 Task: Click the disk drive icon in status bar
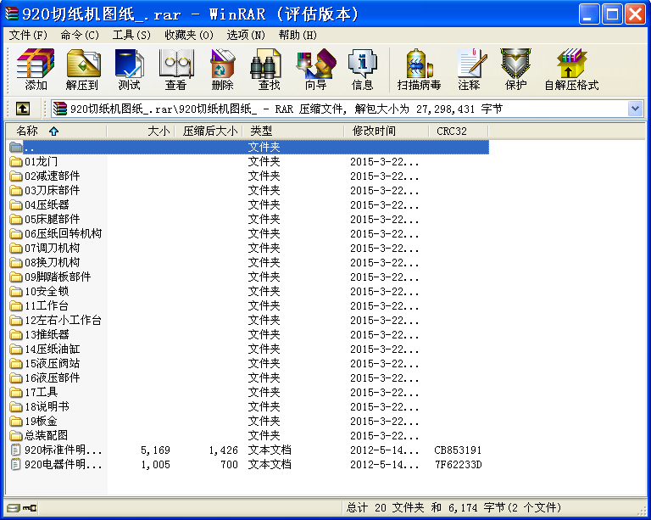point(14,507)
